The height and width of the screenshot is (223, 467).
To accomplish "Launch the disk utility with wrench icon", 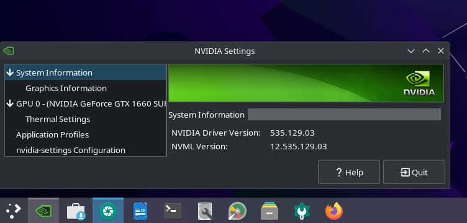I will click(205, 211).
